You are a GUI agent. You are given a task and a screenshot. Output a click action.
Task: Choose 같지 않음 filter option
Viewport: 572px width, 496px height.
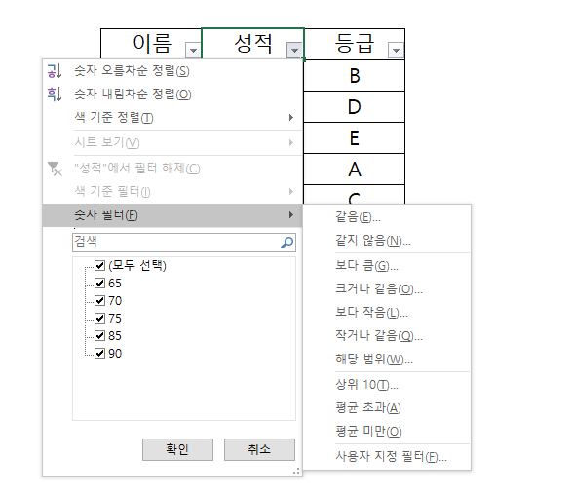click(x=387, y=241)
